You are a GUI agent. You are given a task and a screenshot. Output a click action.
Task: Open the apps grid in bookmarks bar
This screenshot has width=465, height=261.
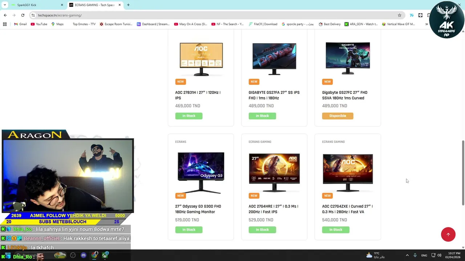(5, 24)
